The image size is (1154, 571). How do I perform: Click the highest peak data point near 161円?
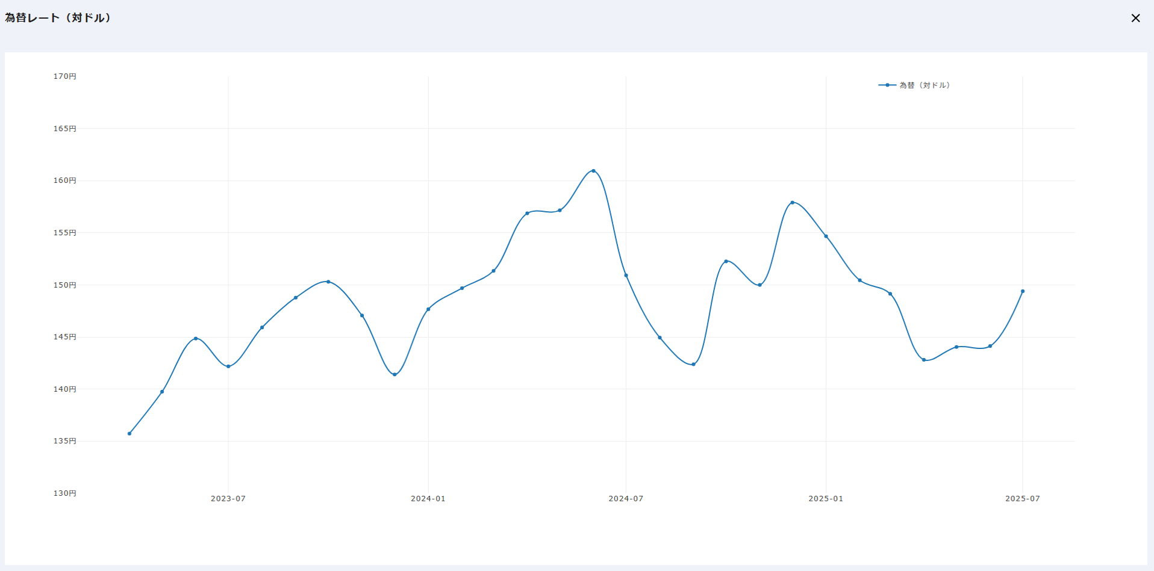(593, 171)
